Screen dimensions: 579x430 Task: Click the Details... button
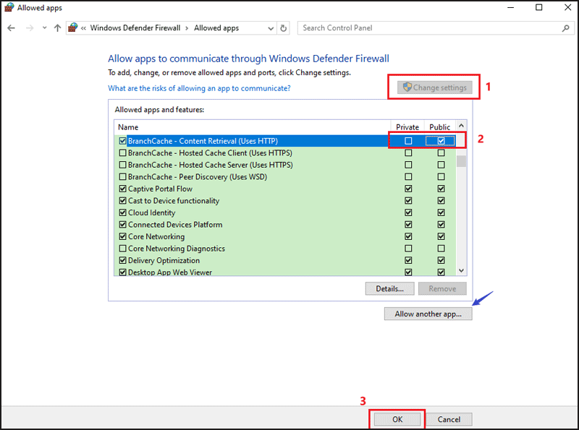point(389,289)
